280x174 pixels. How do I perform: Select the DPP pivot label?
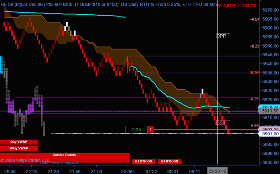pyautogui.click(x=221, y=36)
